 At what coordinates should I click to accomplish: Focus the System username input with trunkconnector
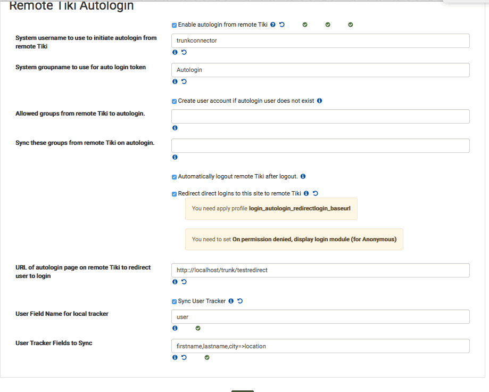point(320,40)
